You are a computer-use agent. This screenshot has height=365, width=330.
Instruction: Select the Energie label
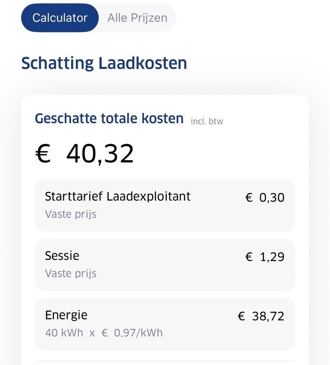66,315
